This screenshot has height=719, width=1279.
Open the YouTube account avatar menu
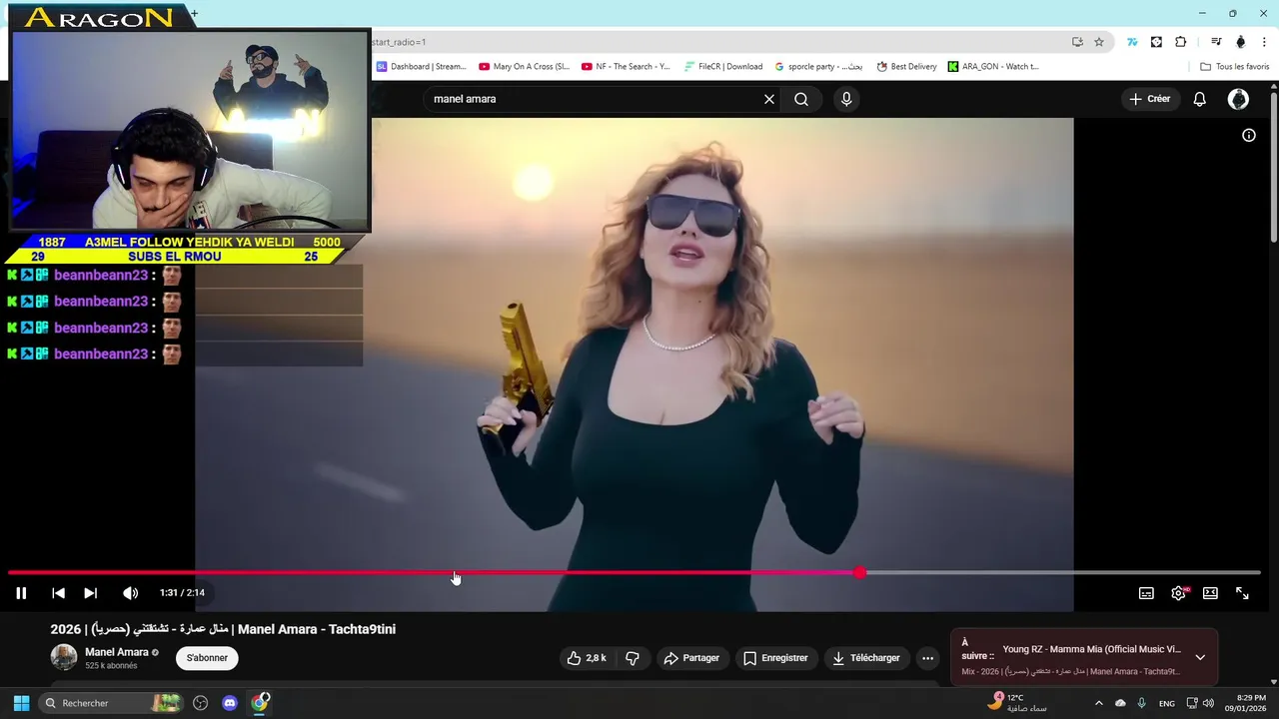pyautogui.click(x=1238, y=99)
